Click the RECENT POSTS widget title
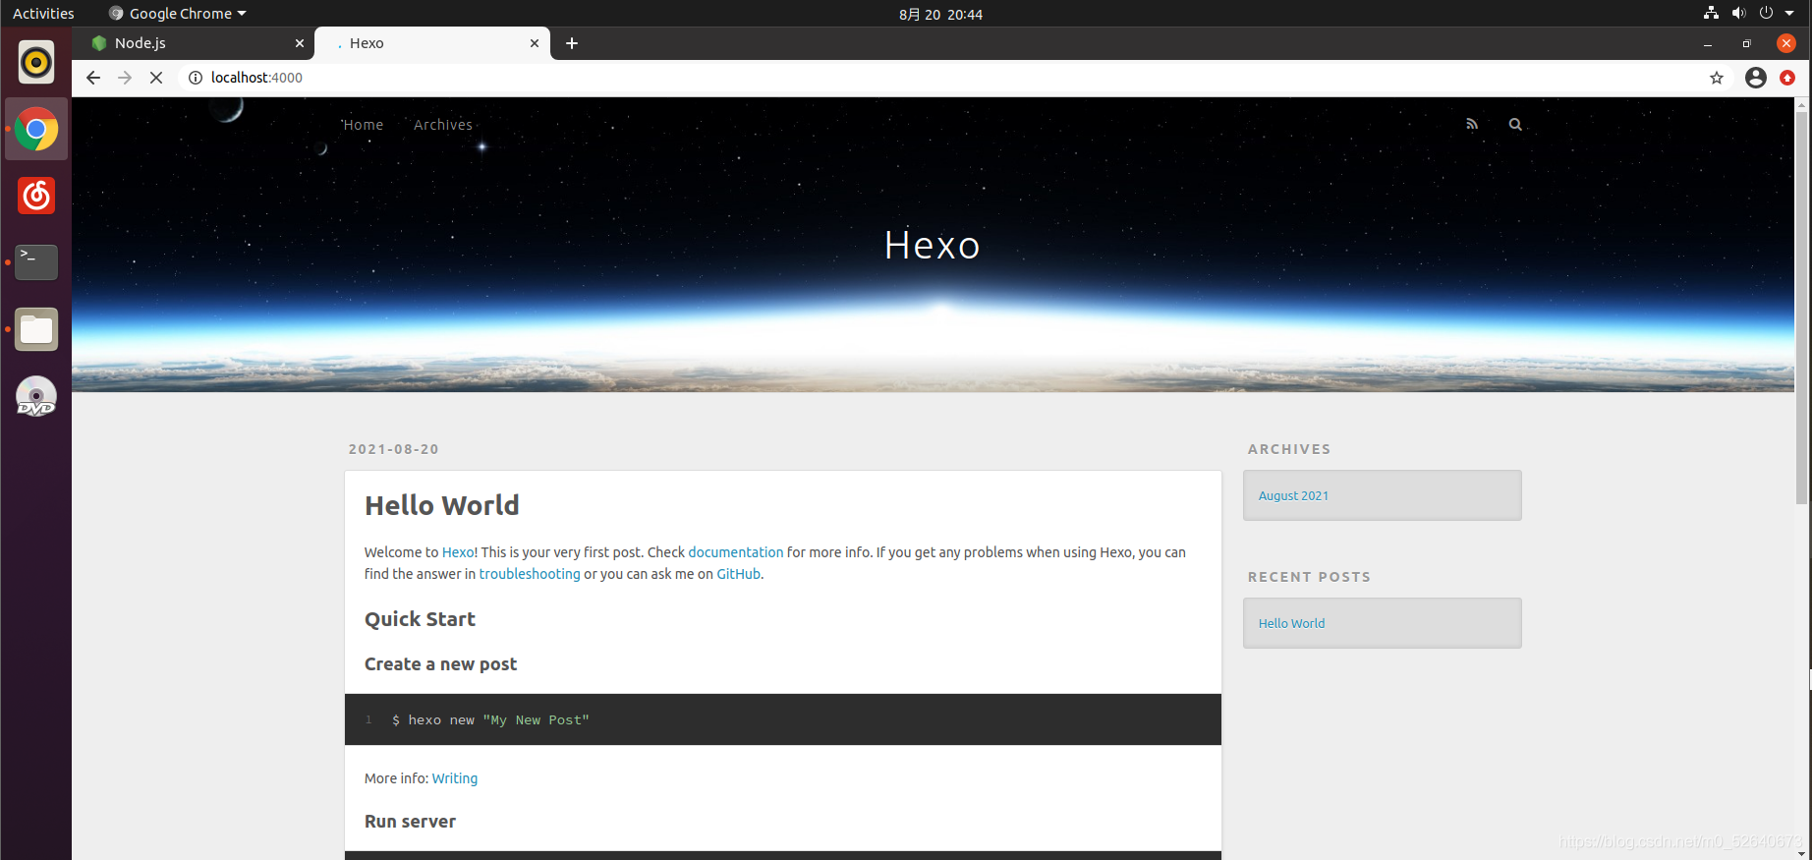The height and width of the screenshot is (860, 1812). point(1309,577)
